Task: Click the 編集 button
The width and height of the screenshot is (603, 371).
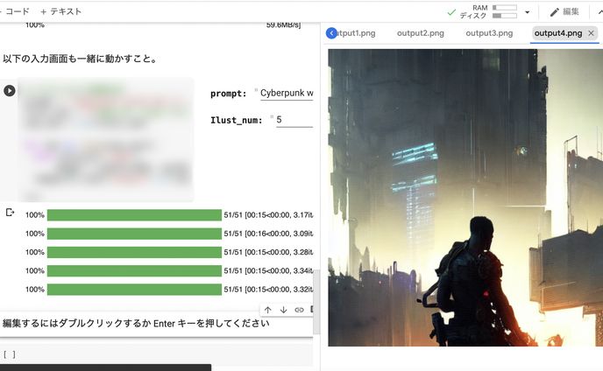Action: point(564,12)
